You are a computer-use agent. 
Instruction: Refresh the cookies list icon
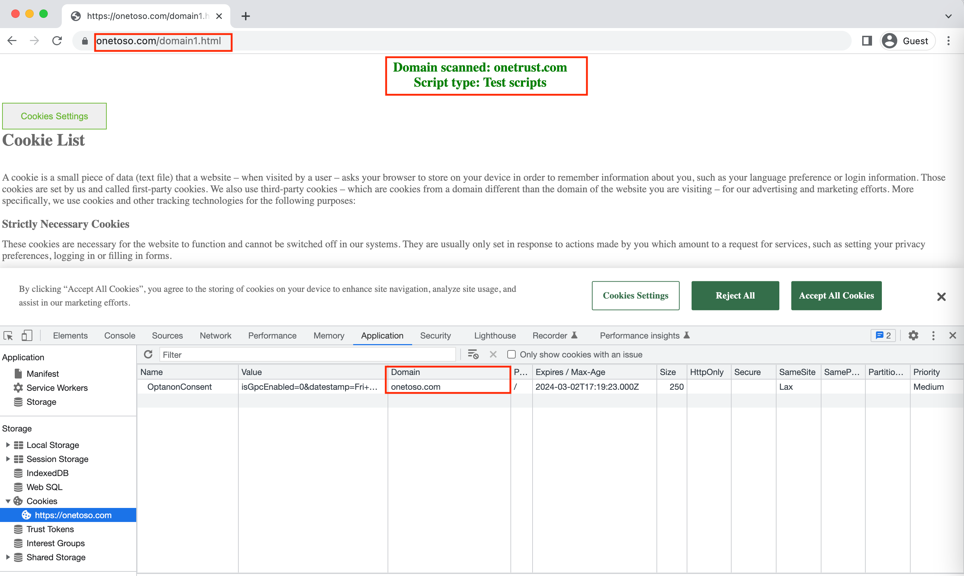point(149,354)
